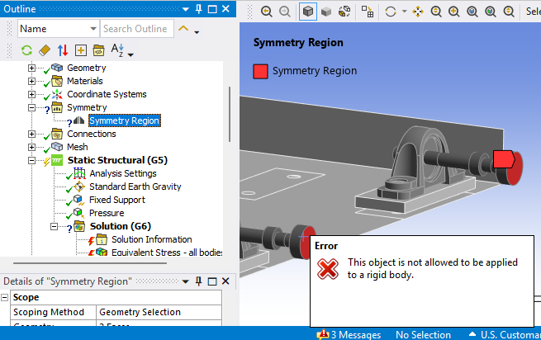Select Static Structural (G5)
The width and height of the screenshot is (541, 340).
117,160
